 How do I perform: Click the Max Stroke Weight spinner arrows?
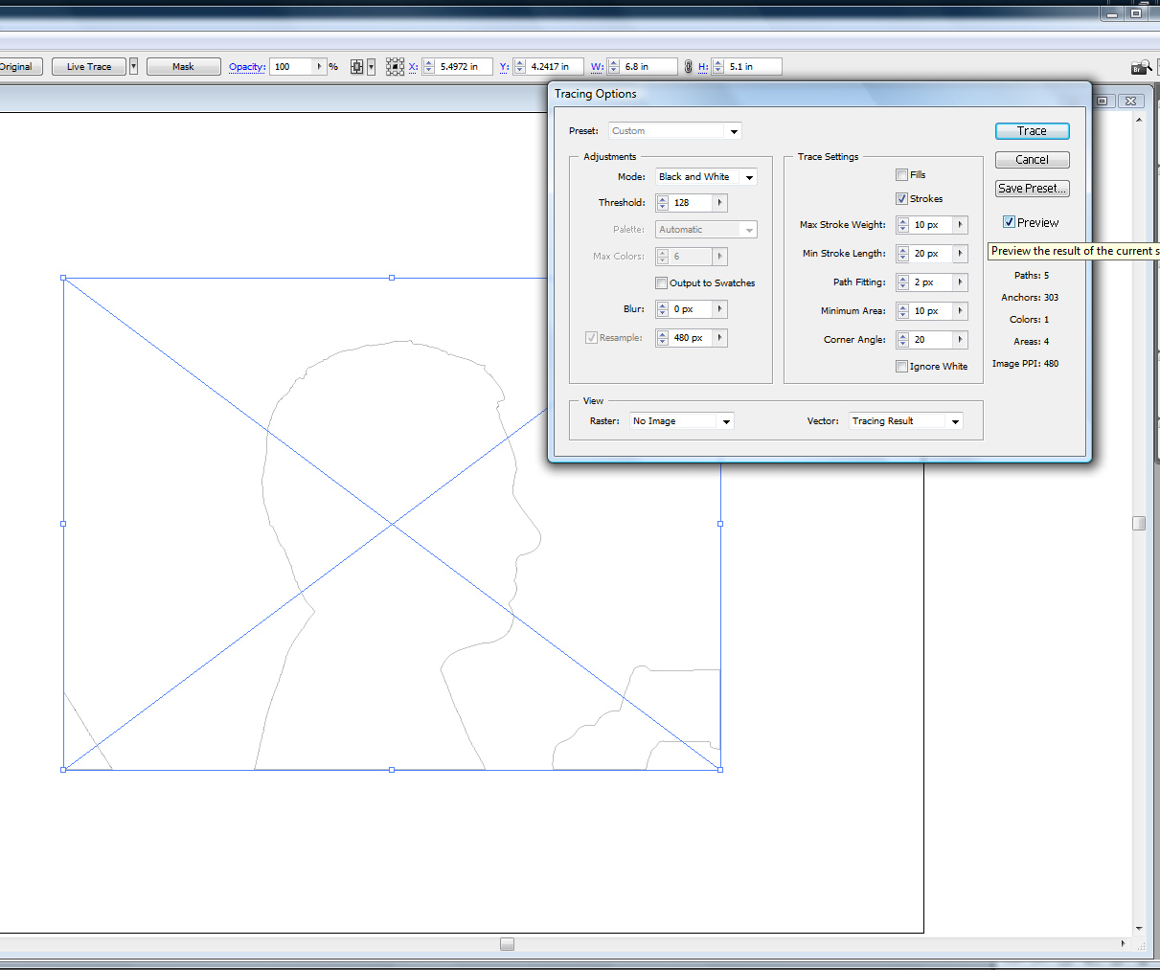pos(903,225)
